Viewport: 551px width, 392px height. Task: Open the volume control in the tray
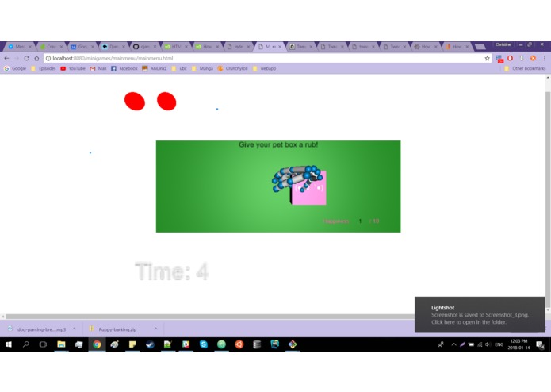(488, 344)
